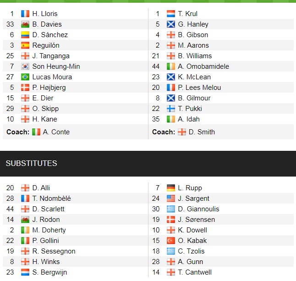Open D. Alli substitute link
The height and width of the screenshot is (281, 296).
point(41,188)
